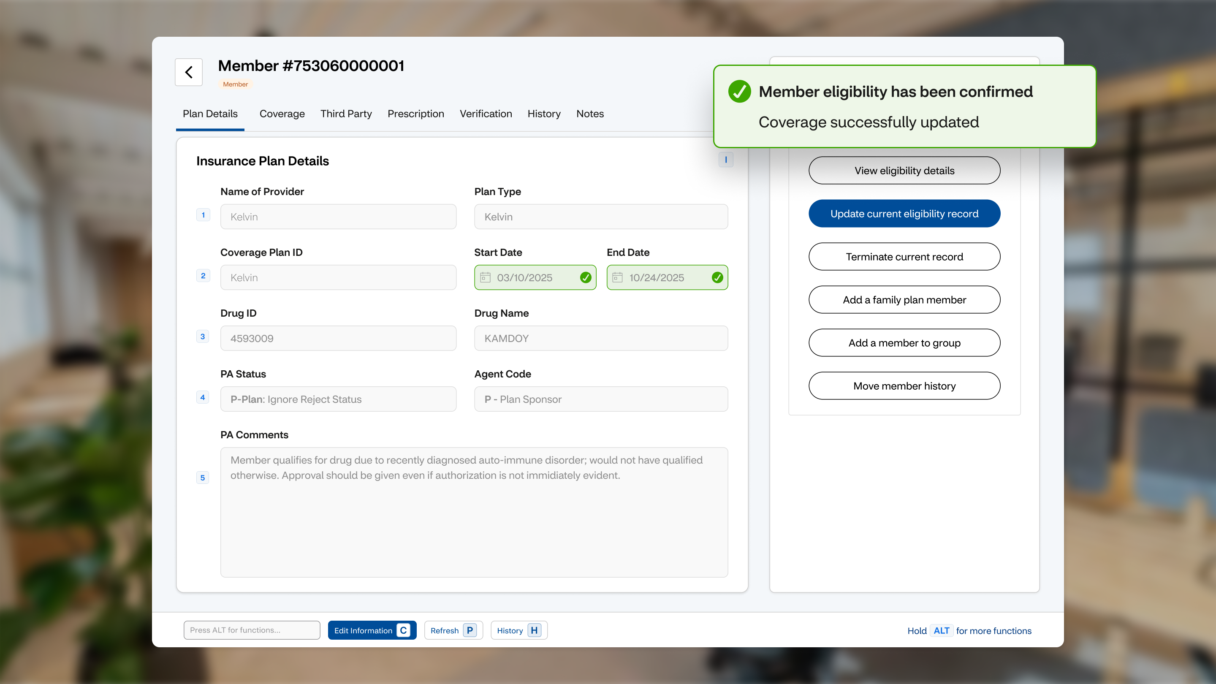Click the Plan Type field

pyautogui.click(x=601, y=217)
